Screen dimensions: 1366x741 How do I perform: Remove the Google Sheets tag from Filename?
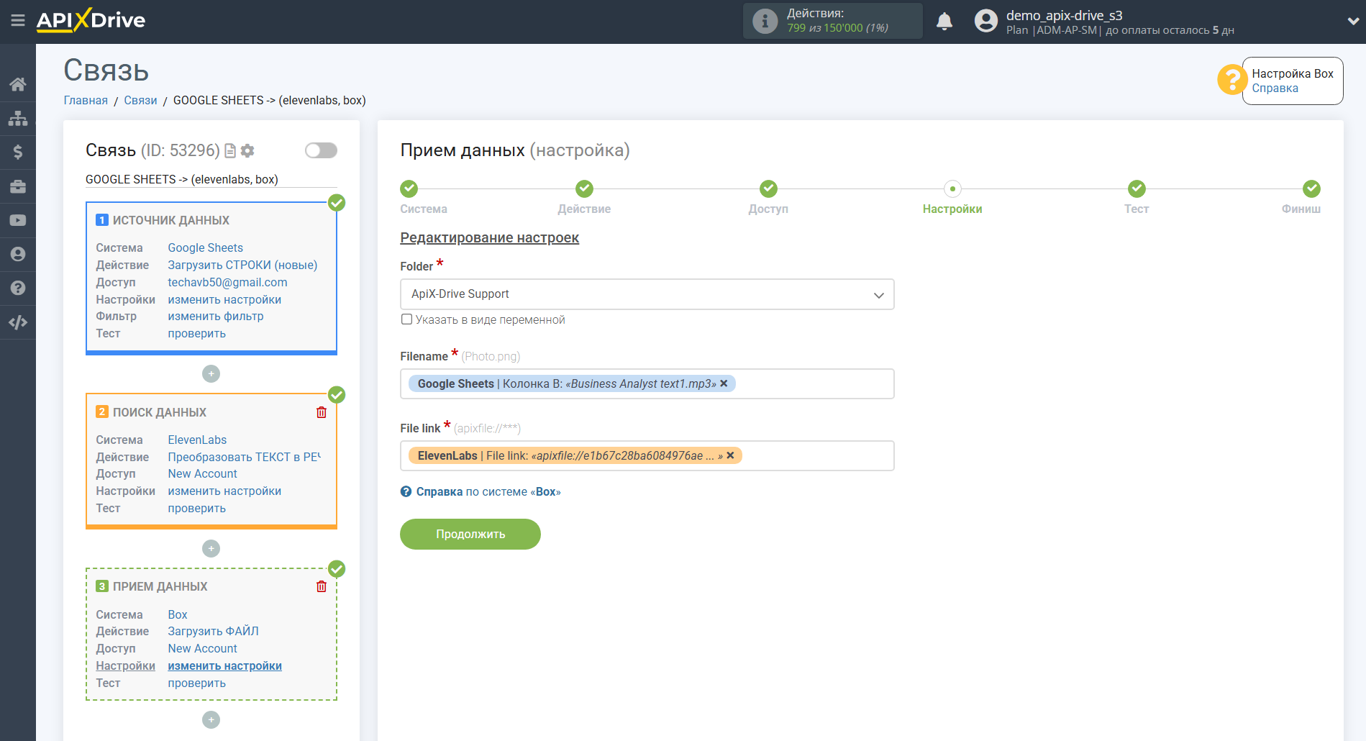(x=724, y=383)
